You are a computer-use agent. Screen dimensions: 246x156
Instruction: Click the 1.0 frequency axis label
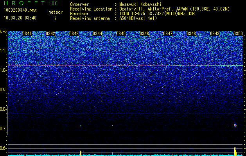click(x=4, y=70)
